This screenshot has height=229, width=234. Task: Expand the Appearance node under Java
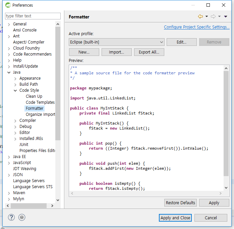15,79
